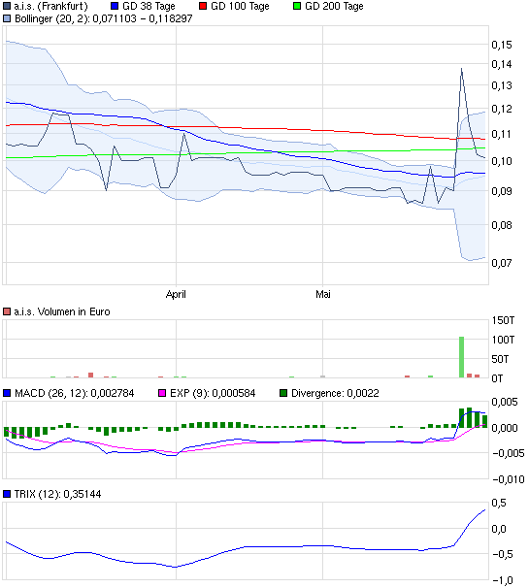Click the 0,07 price axis label

pyautogui.click(x=502, y=263)
